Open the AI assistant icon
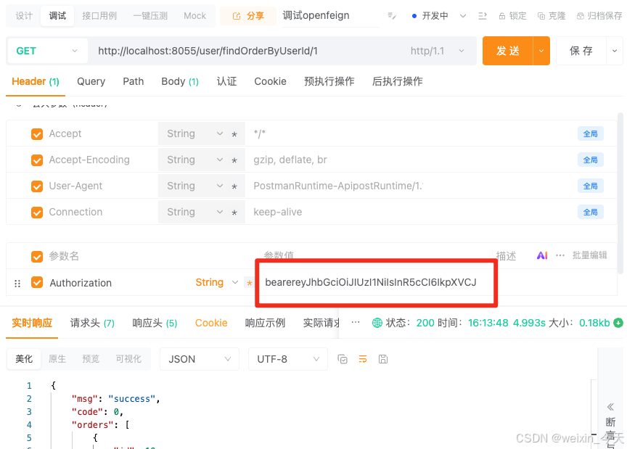627x449 pixels. click(x=542, y=256)
